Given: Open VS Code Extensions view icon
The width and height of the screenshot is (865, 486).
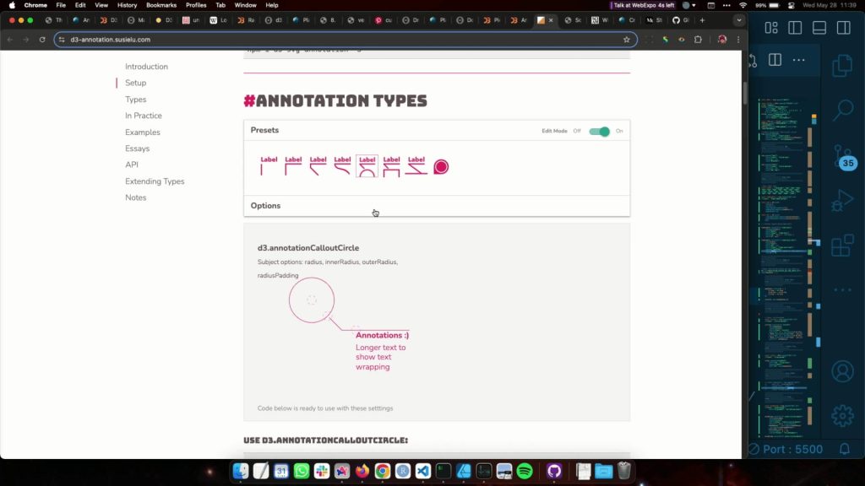Looking at the screenshot, I should (x=841, y=246).
